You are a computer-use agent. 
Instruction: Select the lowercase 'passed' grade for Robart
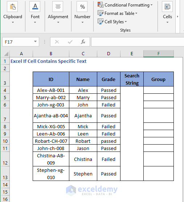pyautogui.click(x=109, y=141)
